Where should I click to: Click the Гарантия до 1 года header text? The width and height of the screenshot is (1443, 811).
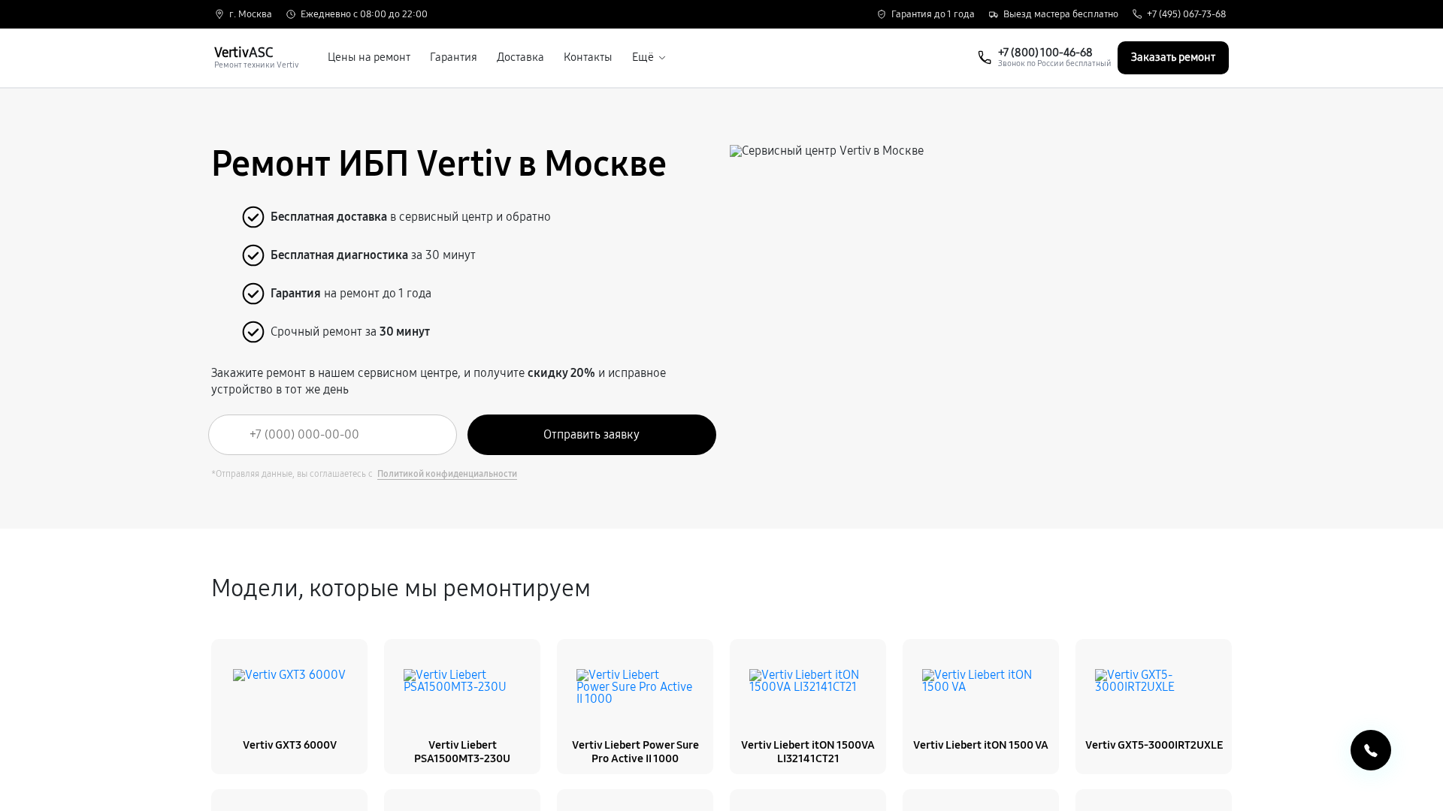(x=933, y=14)
